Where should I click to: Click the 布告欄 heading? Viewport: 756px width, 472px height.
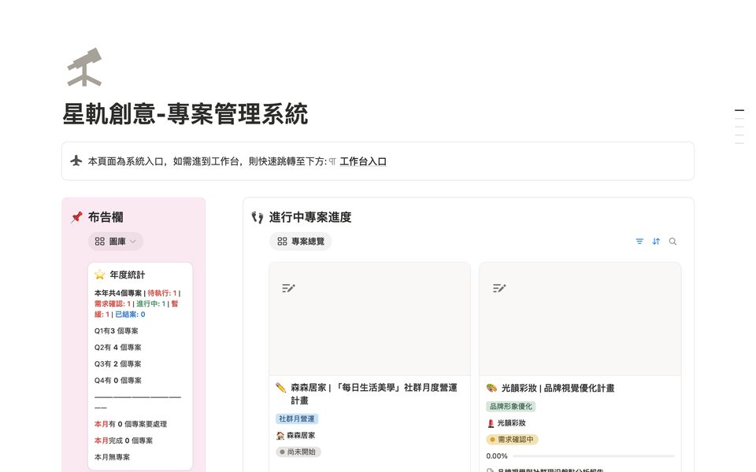pyautogui.click(x=106, y=217)
